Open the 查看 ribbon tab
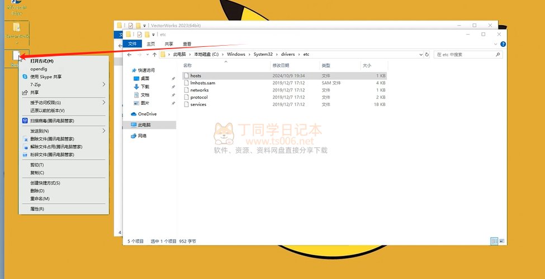 pyautogui.click(x=187, y=44)
